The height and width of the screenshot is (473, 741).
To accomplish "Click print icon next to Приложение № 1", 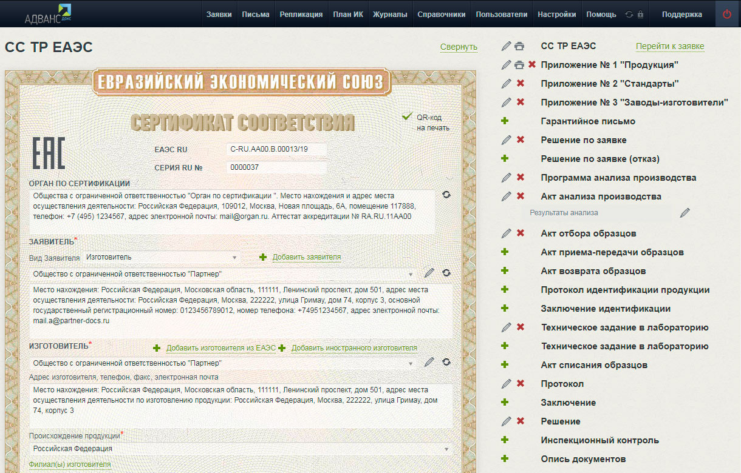I will pyautogui.click(x=519, y=65).
